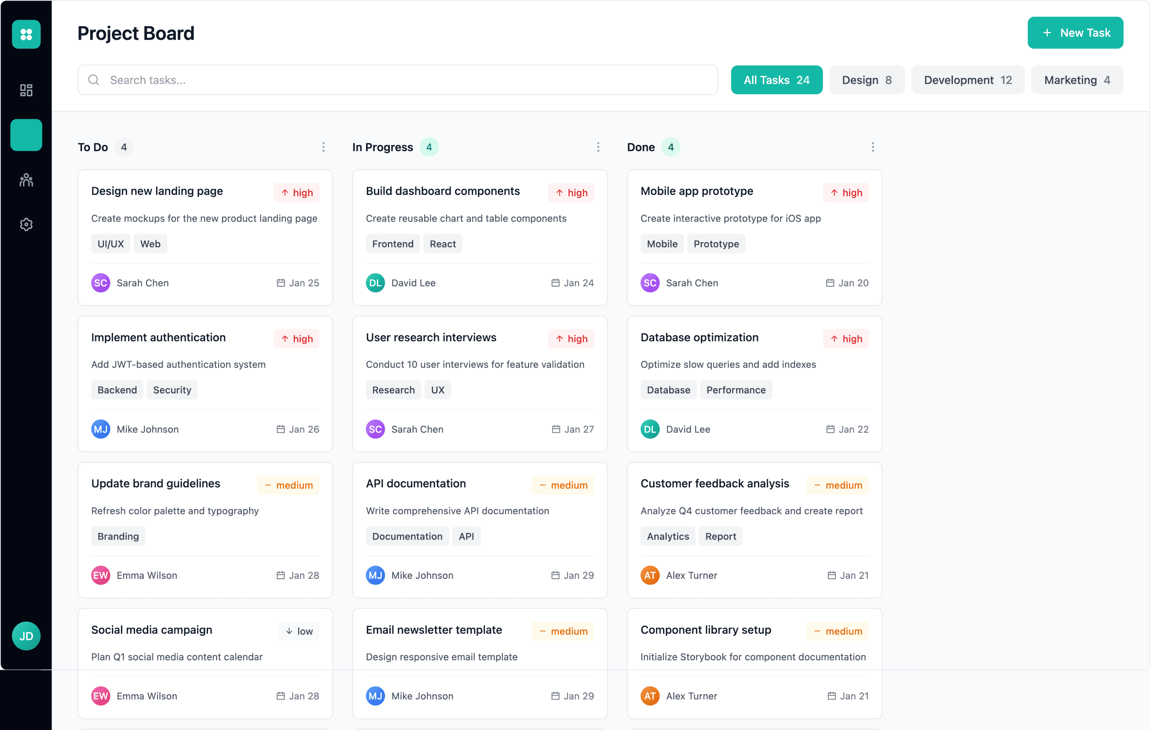
Task: Open the To Do column options menu
Action: 323,147
